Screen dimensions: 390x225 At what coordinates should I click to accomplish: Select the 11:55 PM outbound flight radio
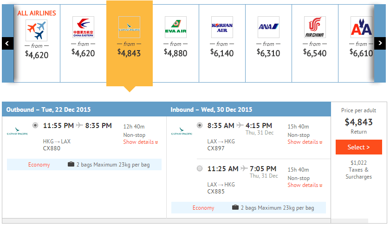tap(36, 125)
